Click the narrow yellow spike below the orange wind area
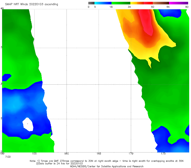191x168 pixels. [x=149, y=63]
